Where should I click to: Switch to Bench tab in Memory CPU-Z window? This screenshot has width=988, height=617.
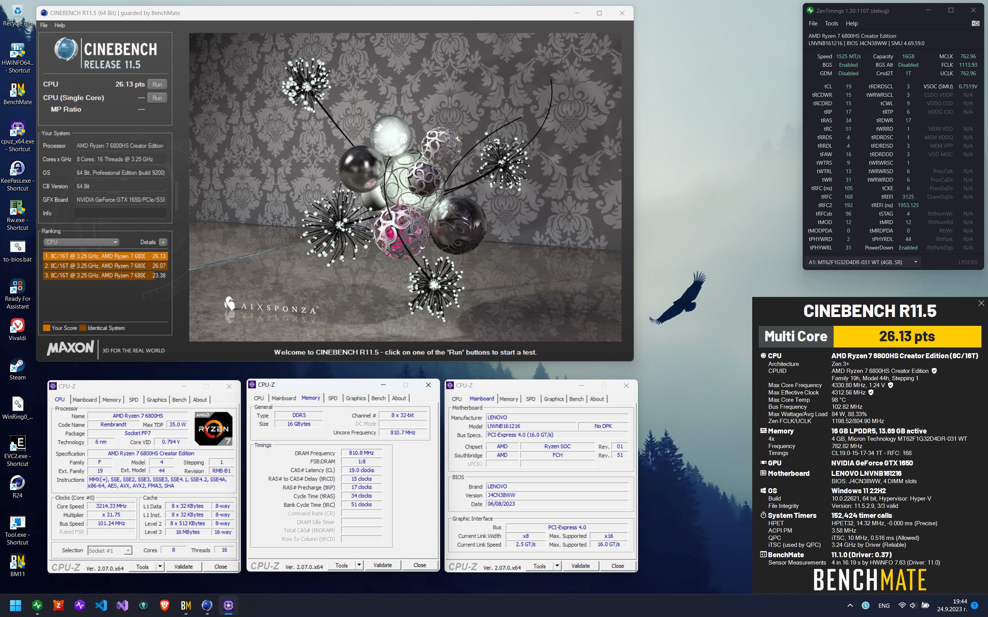(x=379, y=398)
